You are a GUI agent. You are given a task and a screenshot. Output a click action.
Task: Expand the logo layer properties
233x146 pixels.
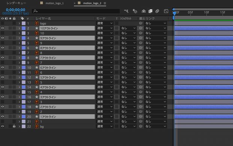coord(19,23)
